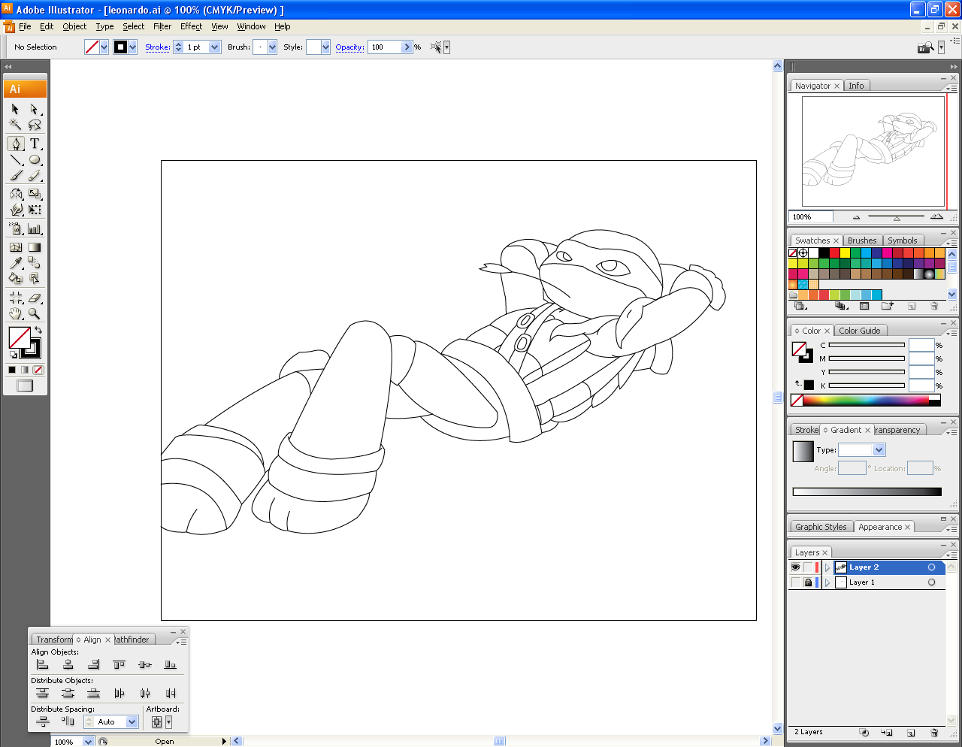Select the Direct Selection tool

[x=34, y=109]
